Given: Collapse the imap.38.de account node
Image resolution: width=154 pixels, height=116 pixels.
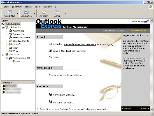Looking at the screenshot, I should point(3,55).
